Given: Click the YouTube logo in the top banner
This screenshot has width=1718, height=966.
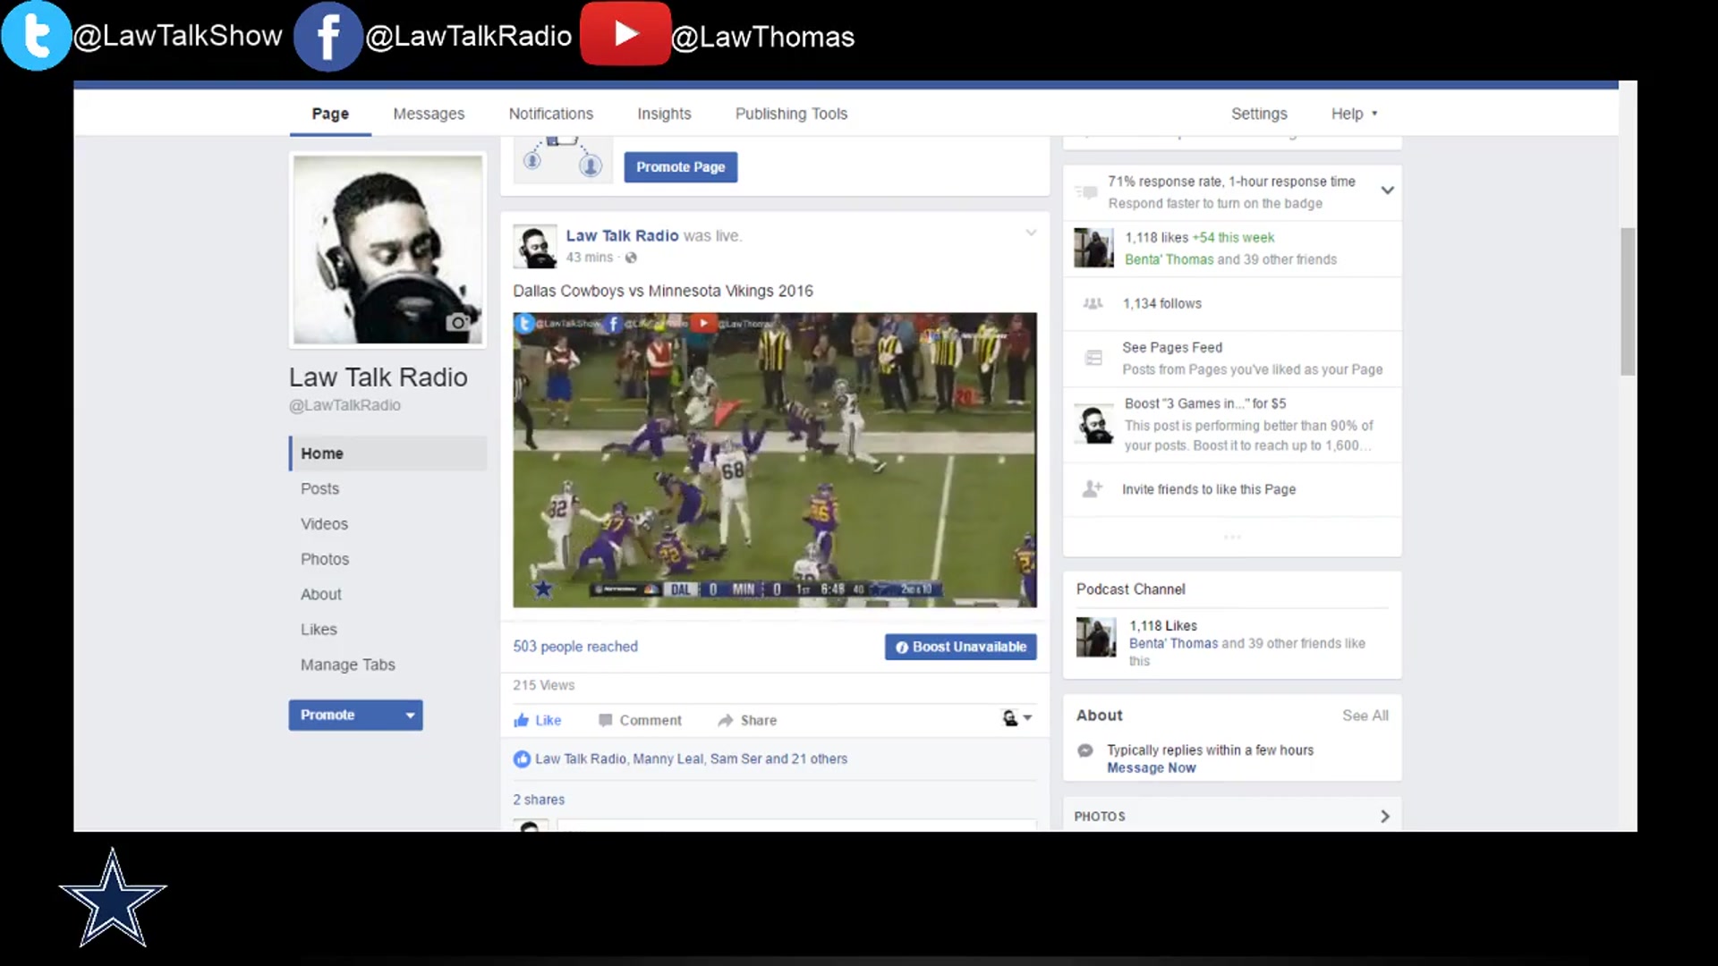Looking at the screenshot, I should click(x=625, y=34).
